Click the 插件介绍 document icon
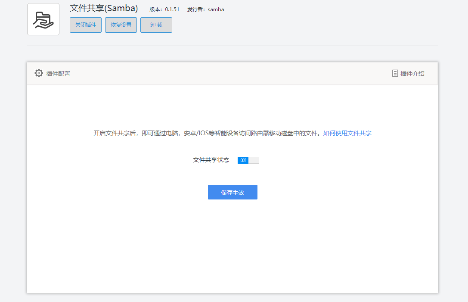Viewport: 468px width, 302px height. click(395, 74)
